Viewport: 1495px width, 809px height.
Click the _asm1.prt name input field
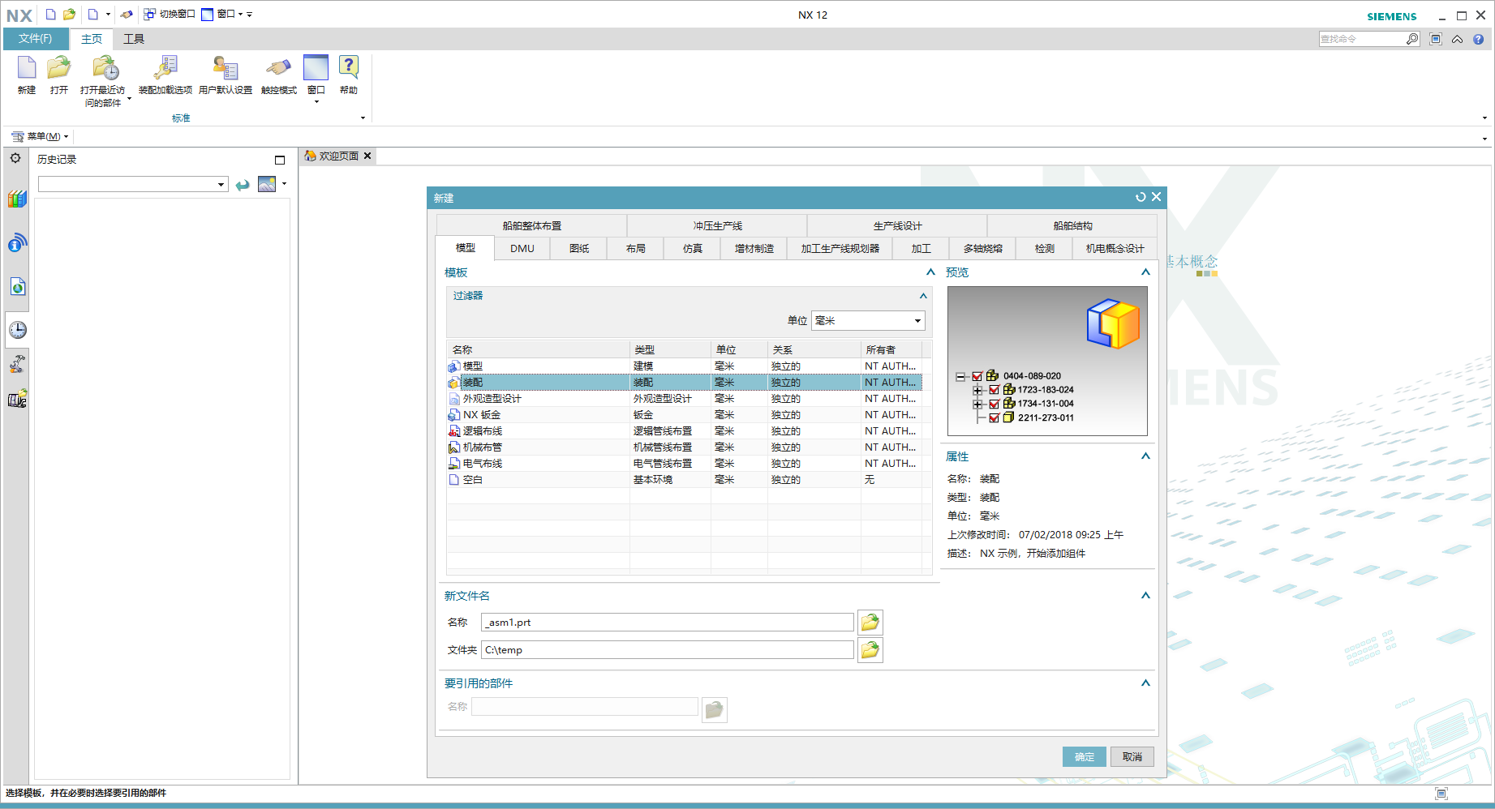pos(668,622)
